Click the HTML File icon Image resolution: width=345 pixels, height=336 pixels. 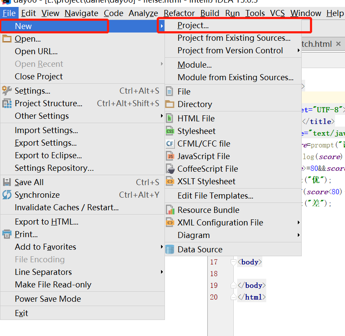click(x=169, y=118)
